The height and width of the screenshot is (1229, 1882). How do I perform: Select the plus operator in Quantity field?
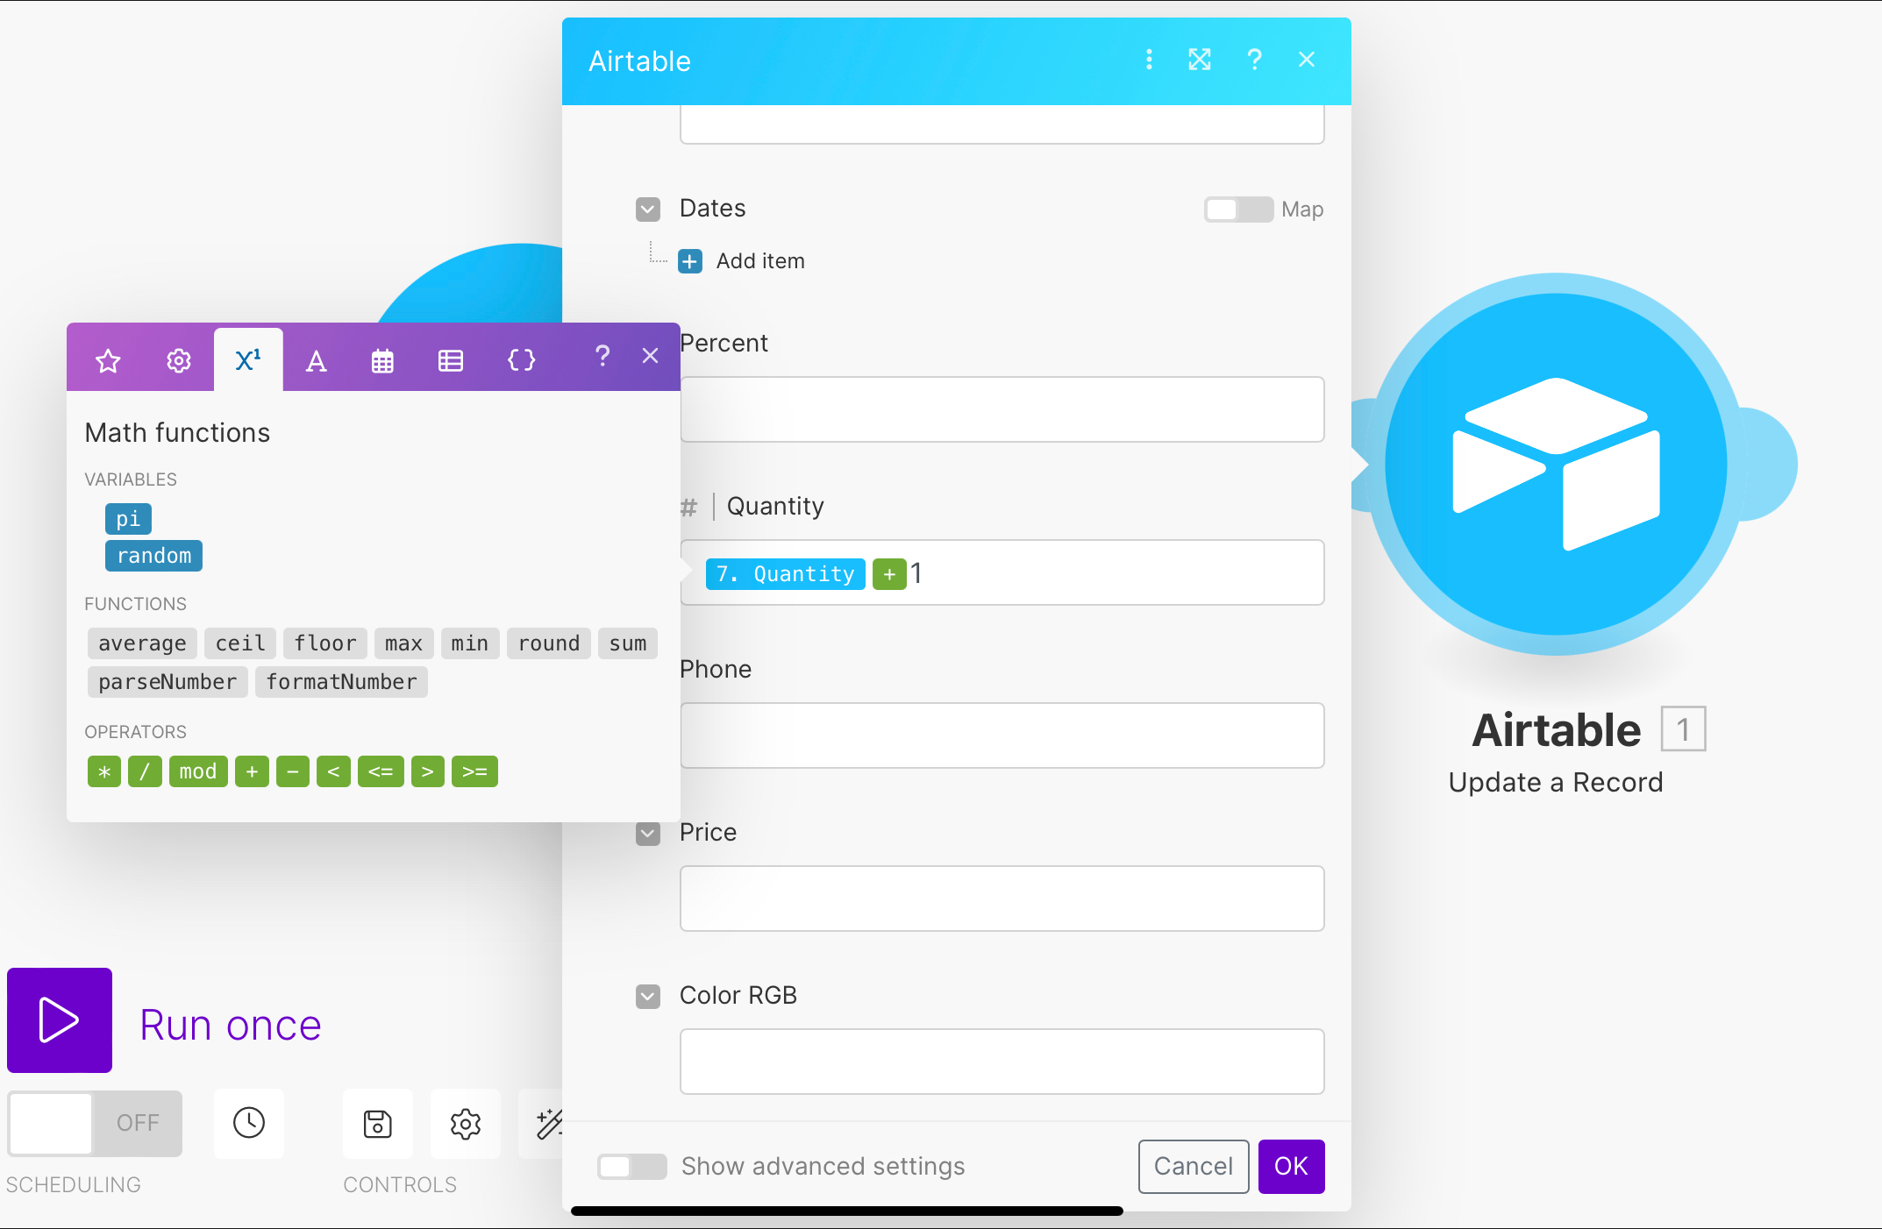(889, 574)
